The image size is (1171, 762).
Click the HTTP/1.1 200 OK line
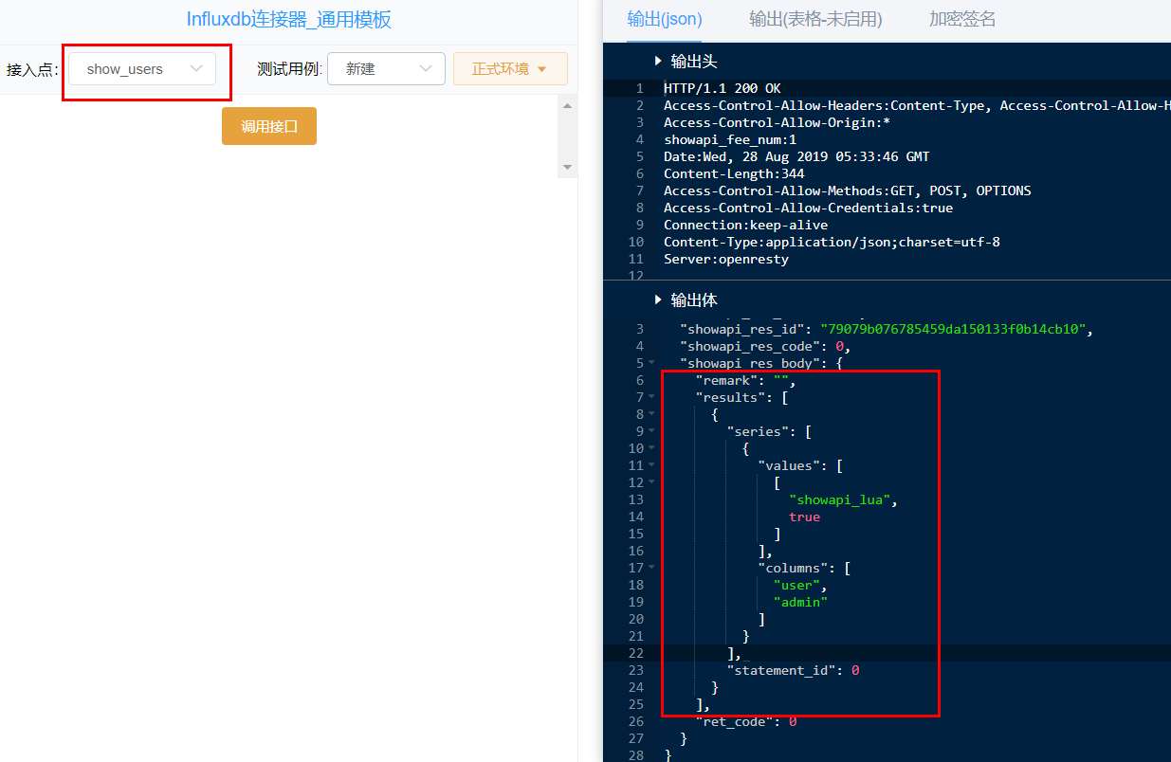(x=723, y=88)
